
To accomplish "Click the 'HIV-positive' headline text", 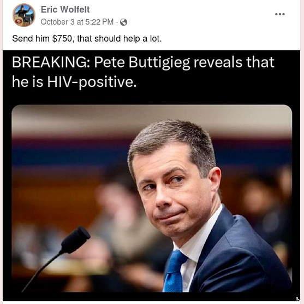I will pos(92,83).
